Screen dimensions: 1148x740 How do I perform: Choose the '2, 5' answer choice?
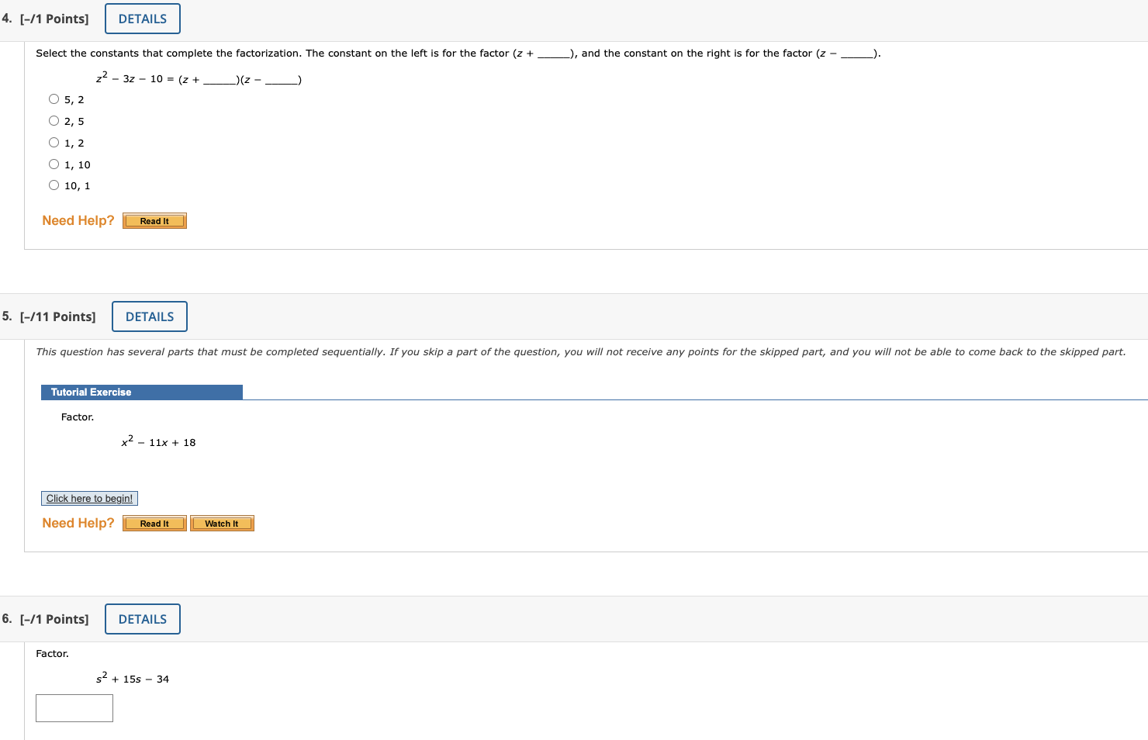pos(54,120)
